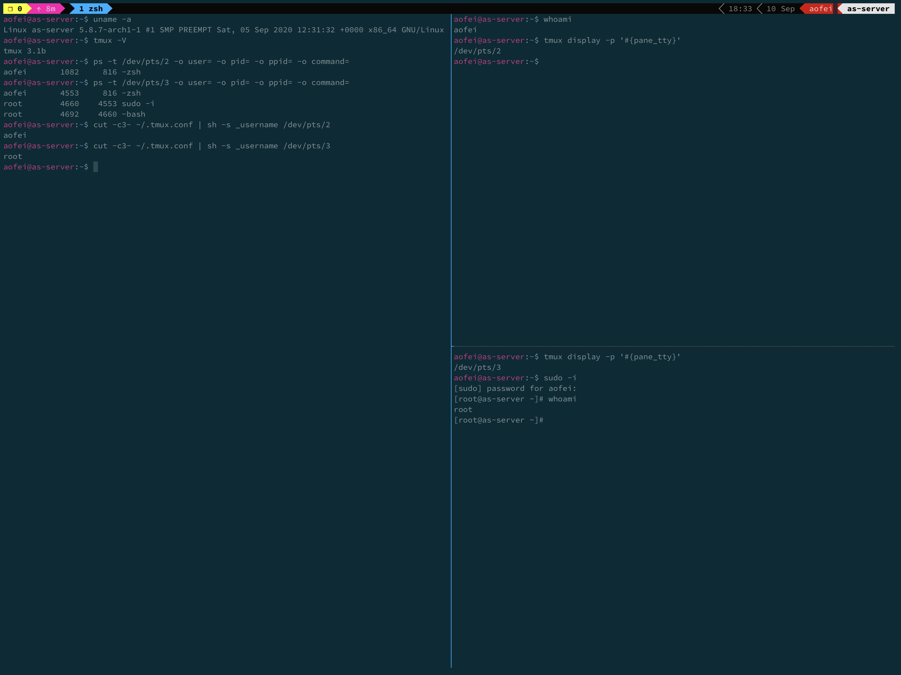901x675 pixels.
Task: Click the 'tmux 3.1b' version output
Action: pos(24,51)
